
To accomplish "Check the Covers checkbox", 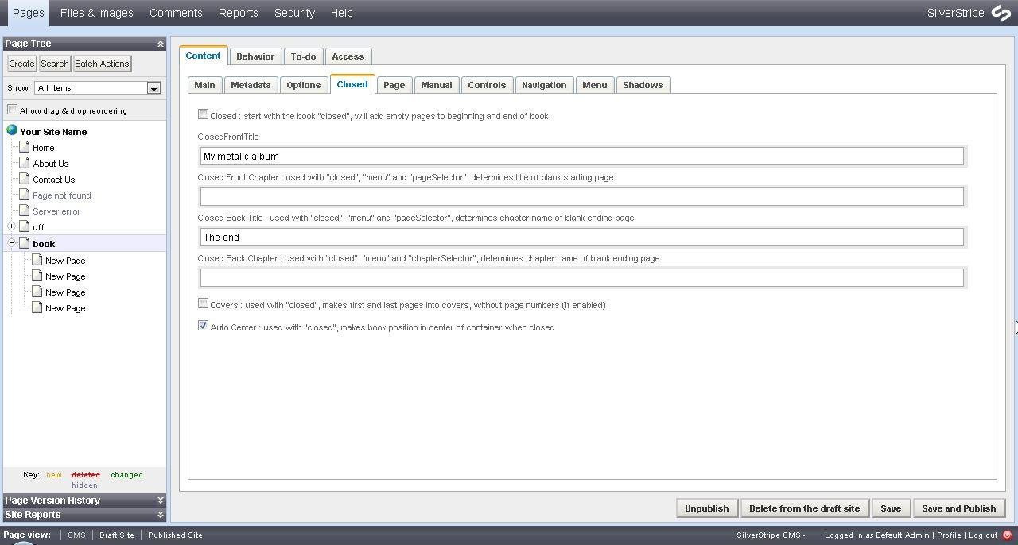I will click(203, 303).
